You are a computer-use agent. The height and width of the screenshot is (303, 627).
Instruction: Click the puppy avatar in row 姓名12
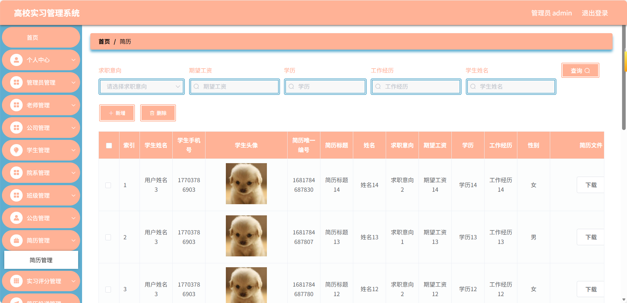246,285
